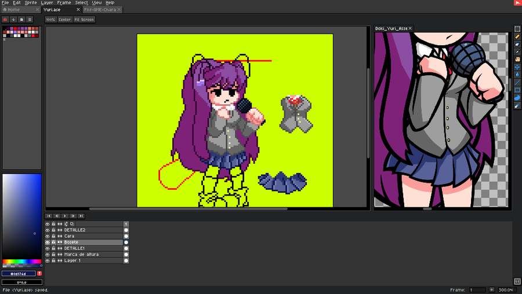Hide Layer 1 with its eye icon
Viewport: 522px width, 294px height.
point(48,260)
